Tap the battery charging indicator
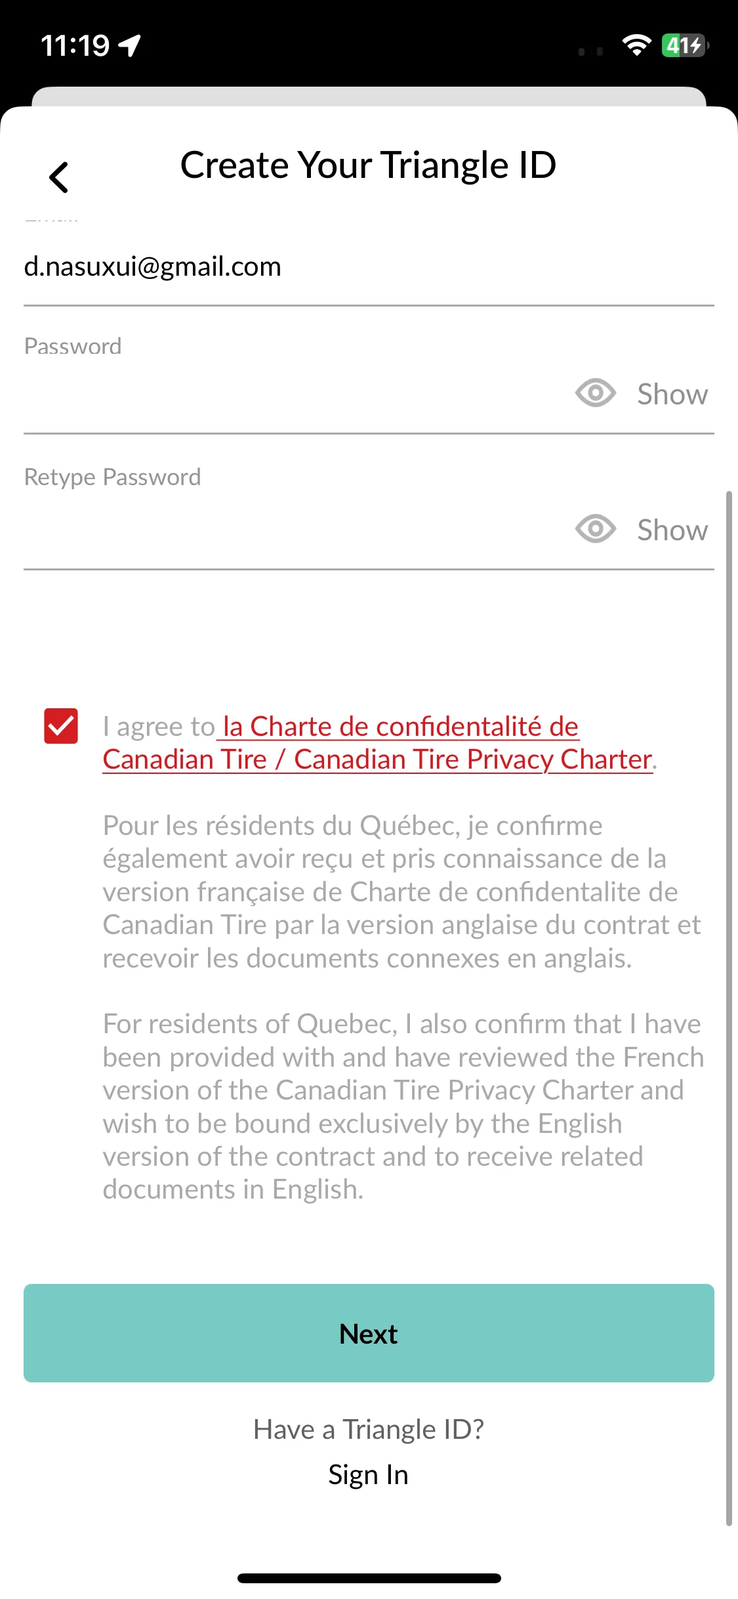Viewport: 738px width, 1599px height. pos(685,45)
